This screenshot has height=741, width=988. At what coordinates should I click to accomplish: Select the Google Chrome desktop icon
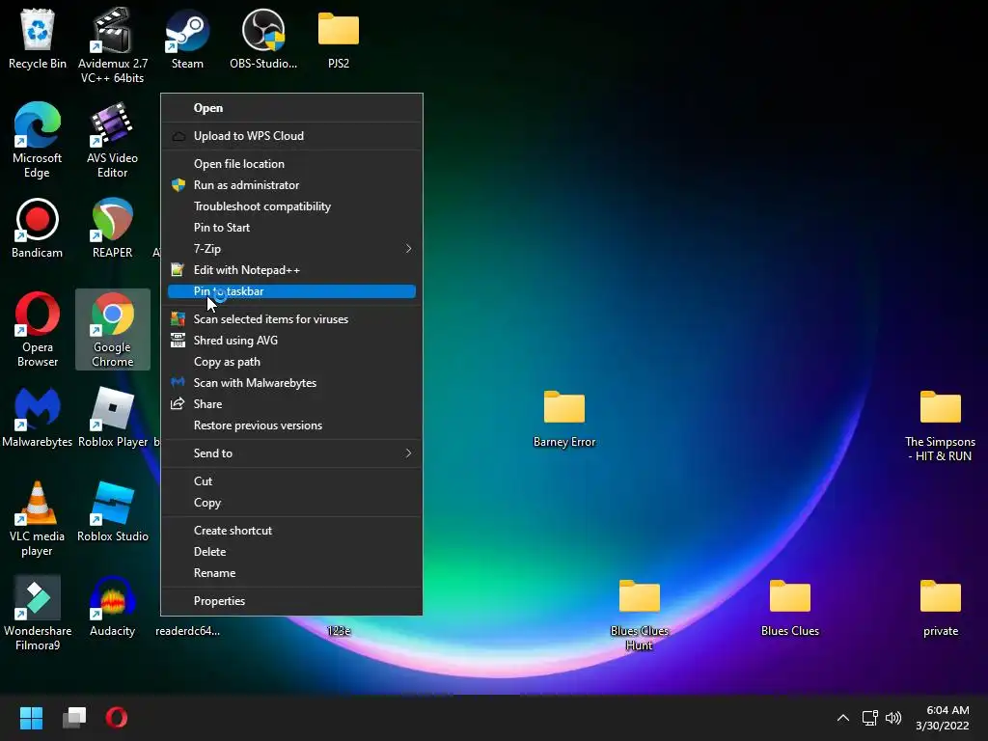click(113, 329)
